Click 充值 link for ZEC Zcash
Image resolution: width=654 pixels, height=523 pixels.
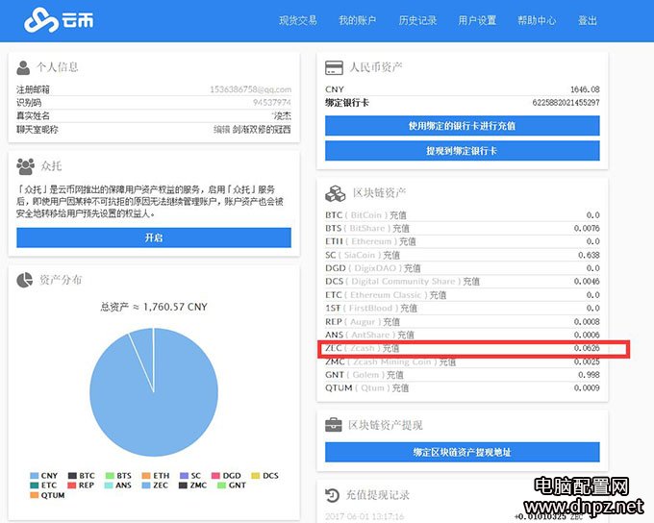point(390,348)
